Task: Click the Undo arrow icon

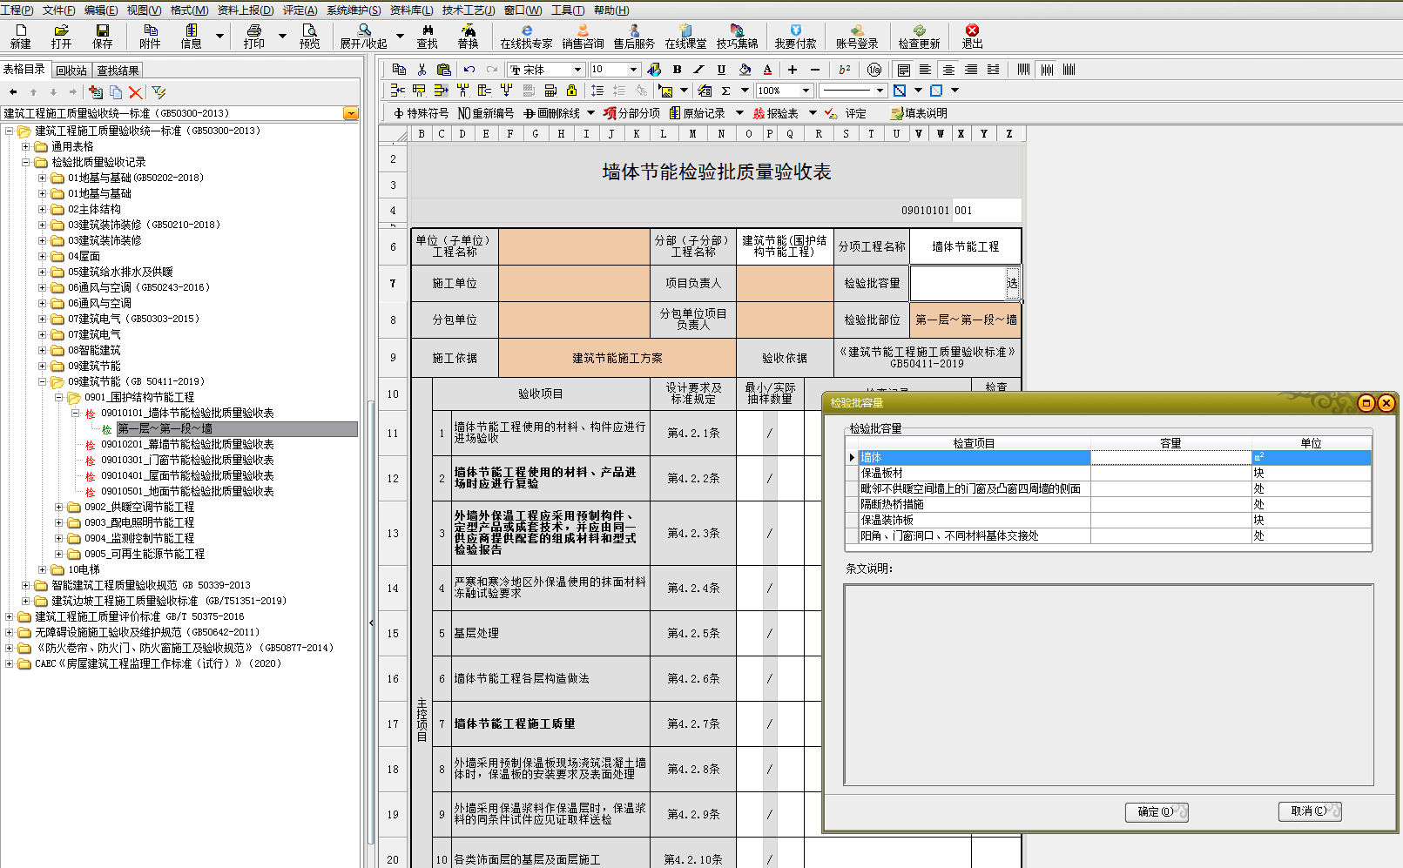Action: [x=469, y=70]
